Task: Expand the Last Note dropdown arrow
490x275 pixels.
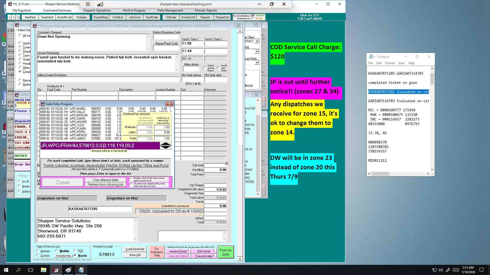Action: coord(257,63)
